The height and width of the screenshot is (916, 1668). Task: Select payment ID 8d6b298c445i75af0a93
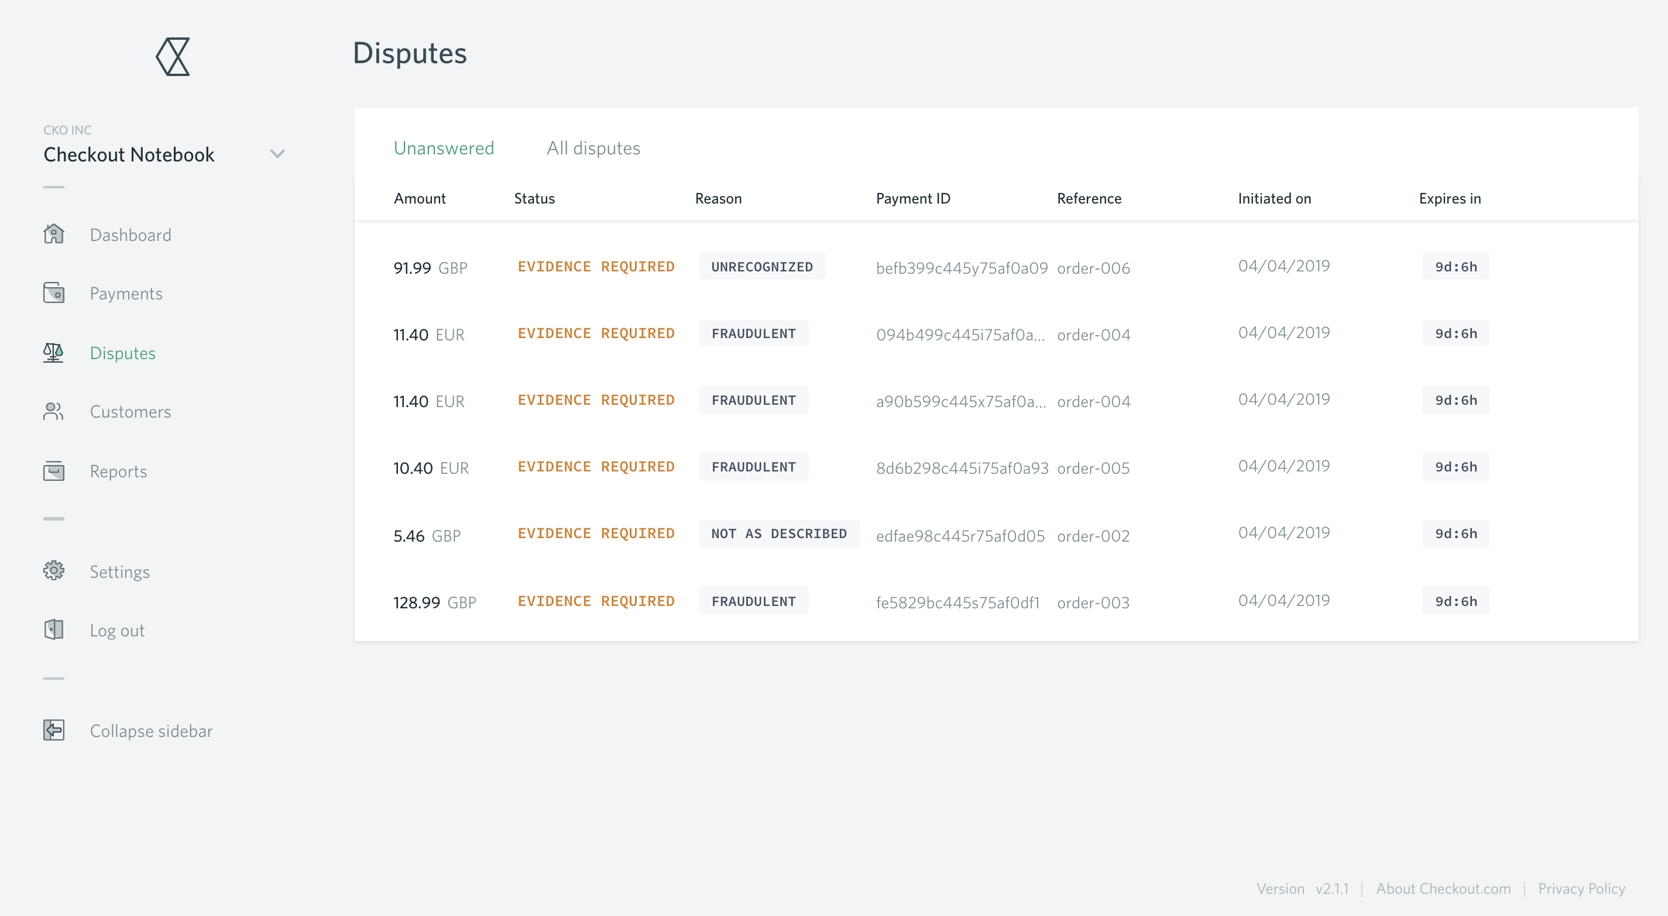pos(962,468)
